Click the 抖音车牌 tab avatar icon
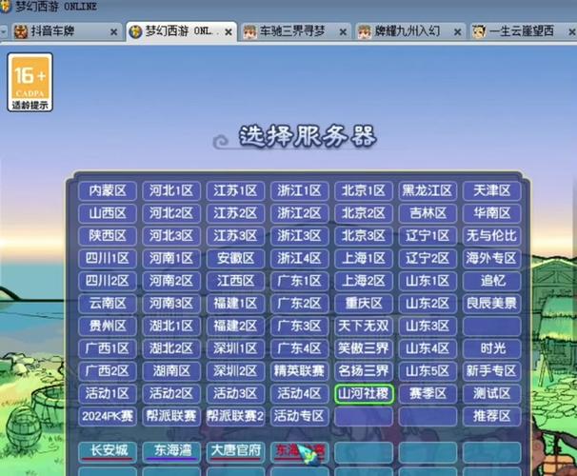The height and width of the screenshot is (476, 577). coord(21,32)
